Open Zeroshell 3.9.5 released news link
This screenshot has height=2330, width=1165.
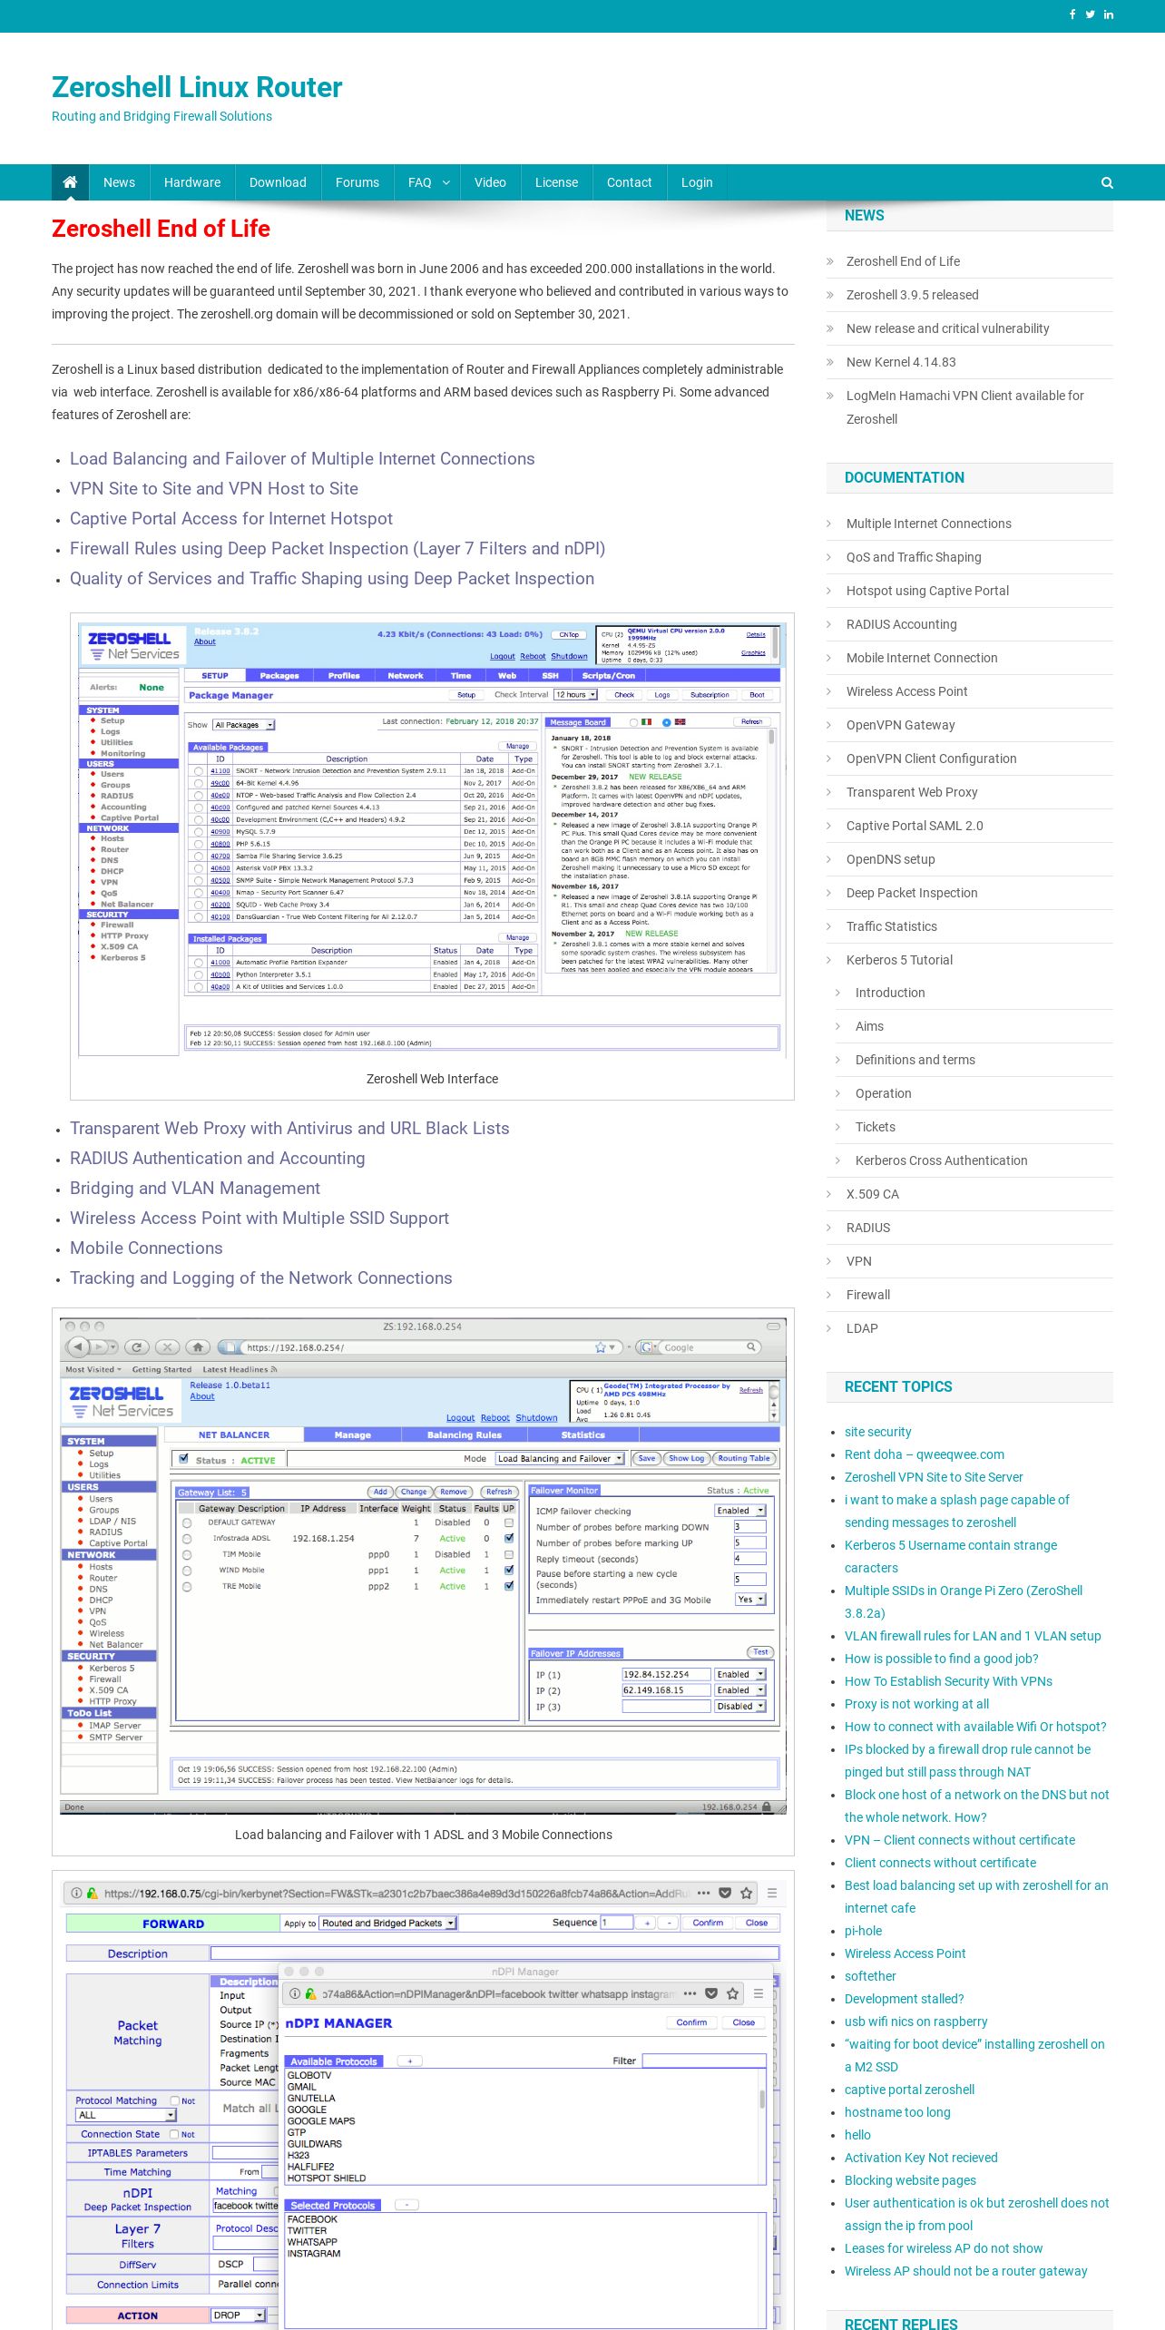(912, 295)
